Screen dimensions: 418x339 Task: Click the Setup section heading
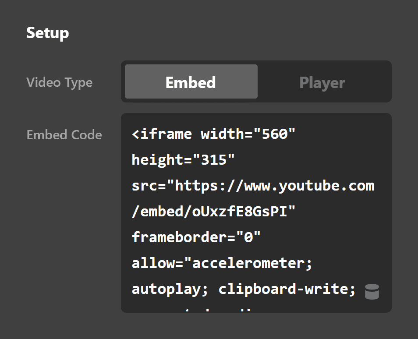(x=47, y=32)
